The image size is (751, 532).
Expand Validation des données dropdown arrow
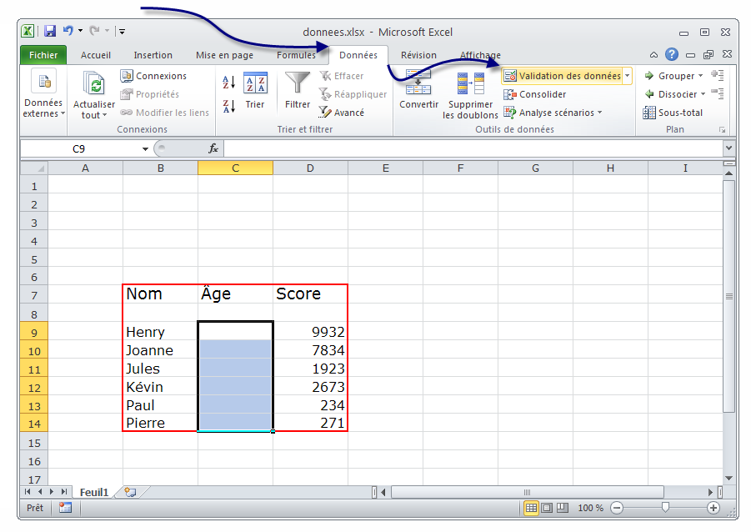pyautogui.click(x=628, y=76)
